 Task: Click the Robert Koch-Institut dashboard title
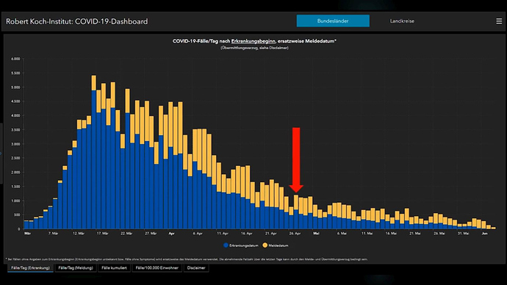(x=77, y=21)
